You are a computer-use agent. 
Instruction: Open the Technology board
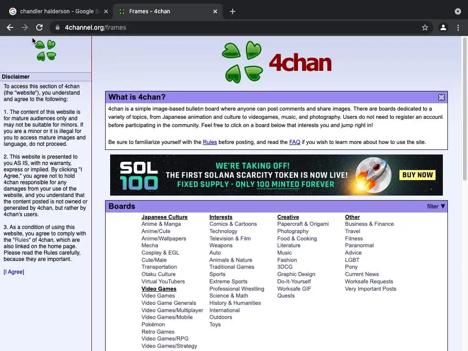coord(223,231)
